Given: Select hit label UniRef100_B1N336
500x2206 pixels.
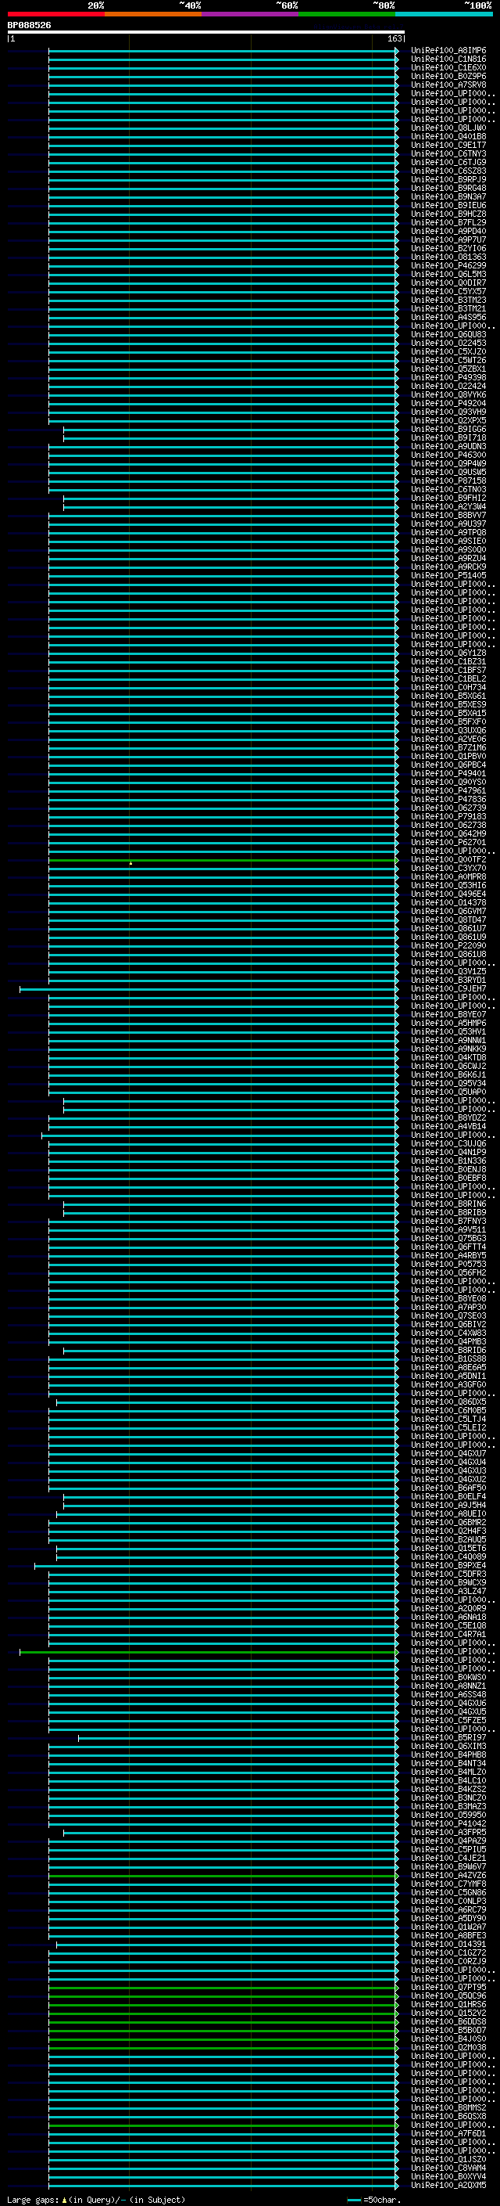Looking at the screenshot, I should coord(448,1161).
